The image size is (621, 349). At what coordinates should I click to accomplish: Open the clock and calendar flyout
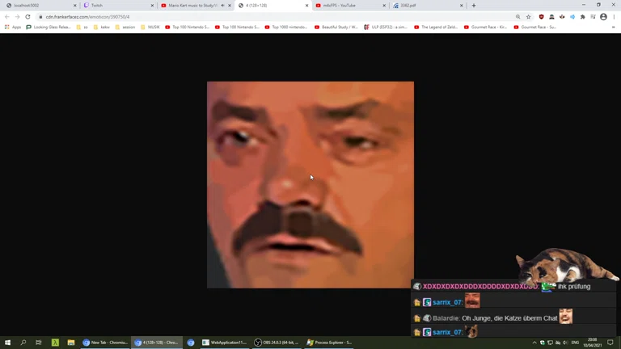pyautogui.click(x=592, y=343)
